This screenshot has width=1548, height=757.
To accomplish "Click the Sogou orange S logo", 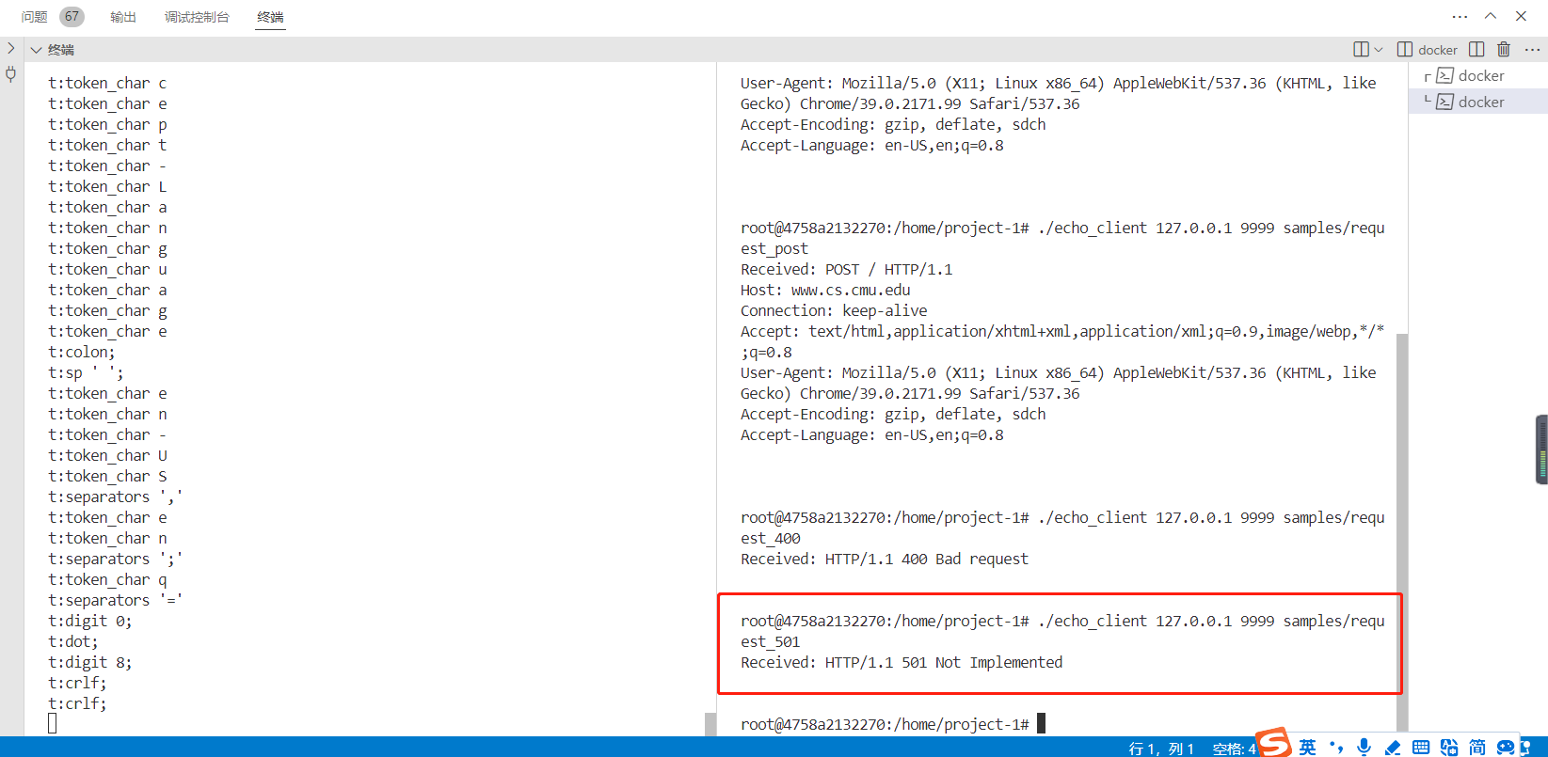I will 1275,744.
